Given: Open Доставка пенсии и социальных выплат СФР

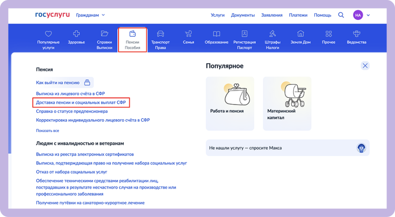Looking at the screenshot, I should tap(81, 102).
